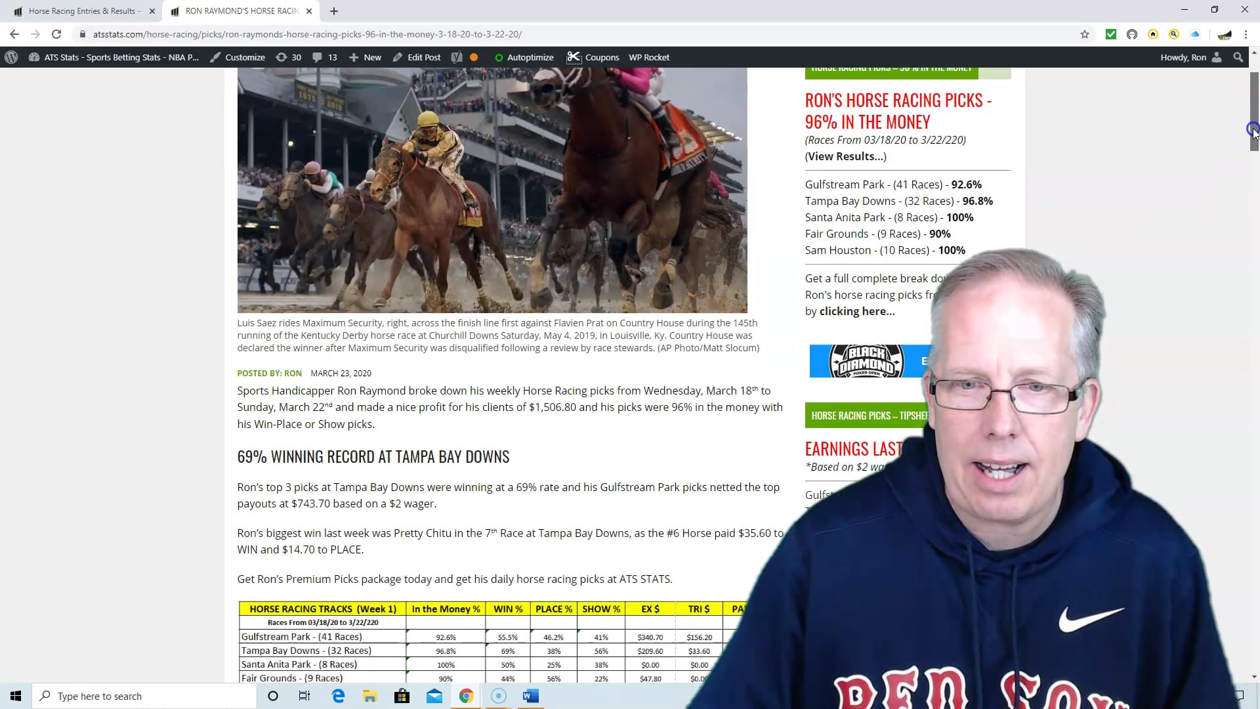Close the Ron Raymond's Horse Racing tab
The width and height of the screenshot is (1260, 709).
(x=309, y=11)
